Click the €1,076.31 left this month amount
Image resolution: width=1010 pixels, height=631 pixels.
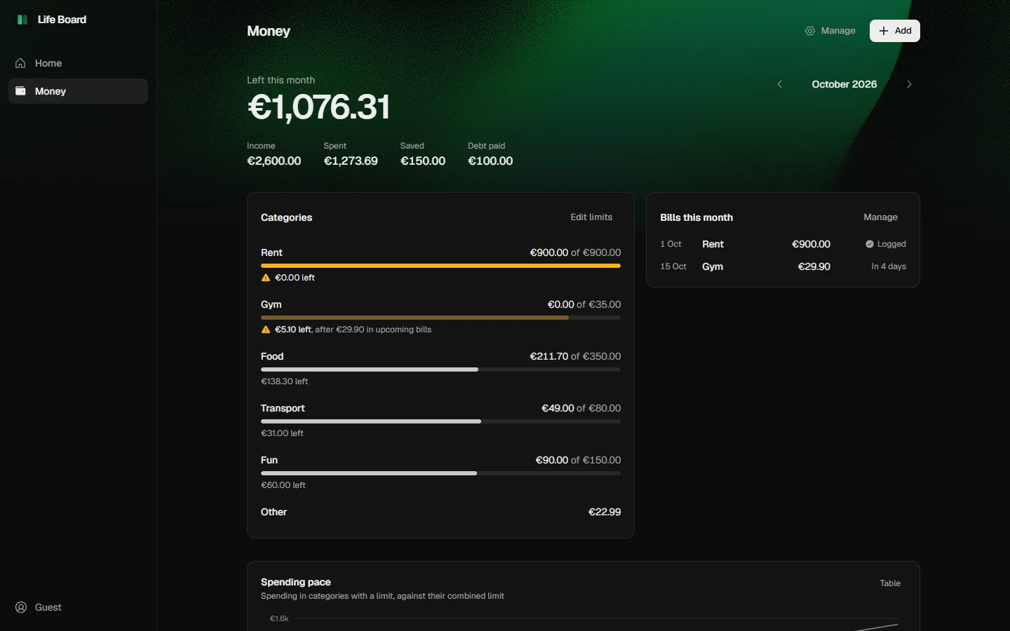(x=318, y=107)
